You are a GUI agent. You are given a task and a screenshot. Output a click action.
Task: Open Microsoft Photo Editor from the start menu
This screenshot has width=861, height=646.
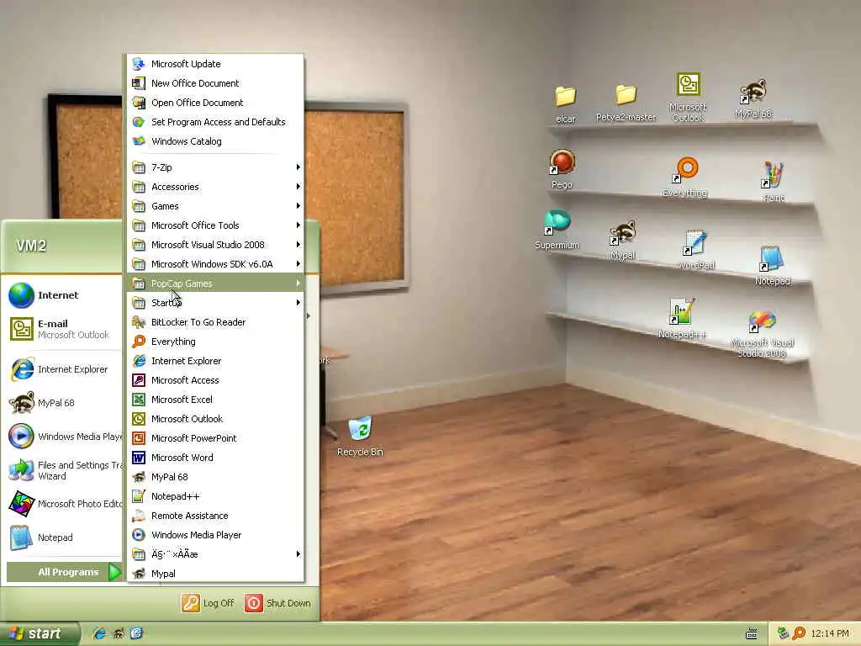coord(65,504)
